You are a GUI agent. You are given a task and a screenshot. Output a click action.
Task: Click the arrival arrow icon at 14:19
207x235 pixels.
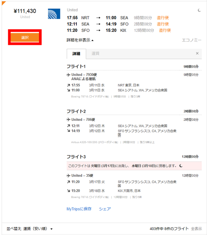(68, 131)
